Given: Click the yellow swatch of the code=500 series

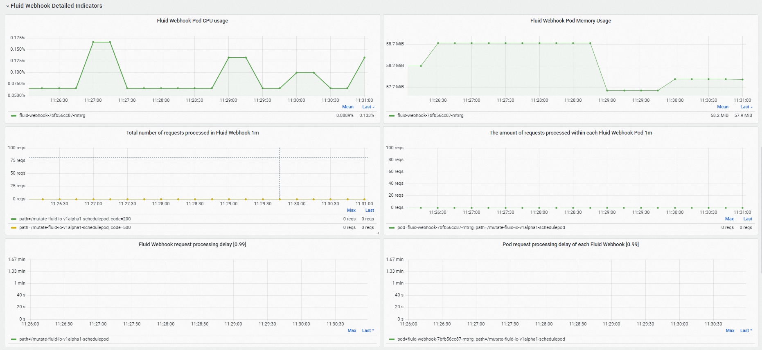Looking at the screenshot, I should coord(14,228).
